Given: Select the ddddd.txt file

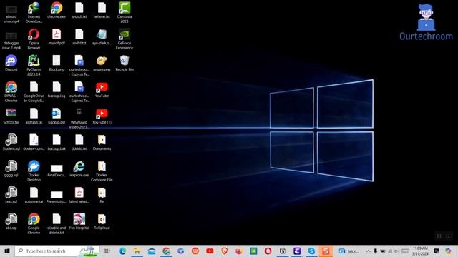Looking at the screenshot, I should [x=79, y=142].
